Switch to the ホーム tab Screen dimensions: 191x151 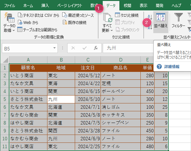28,6
